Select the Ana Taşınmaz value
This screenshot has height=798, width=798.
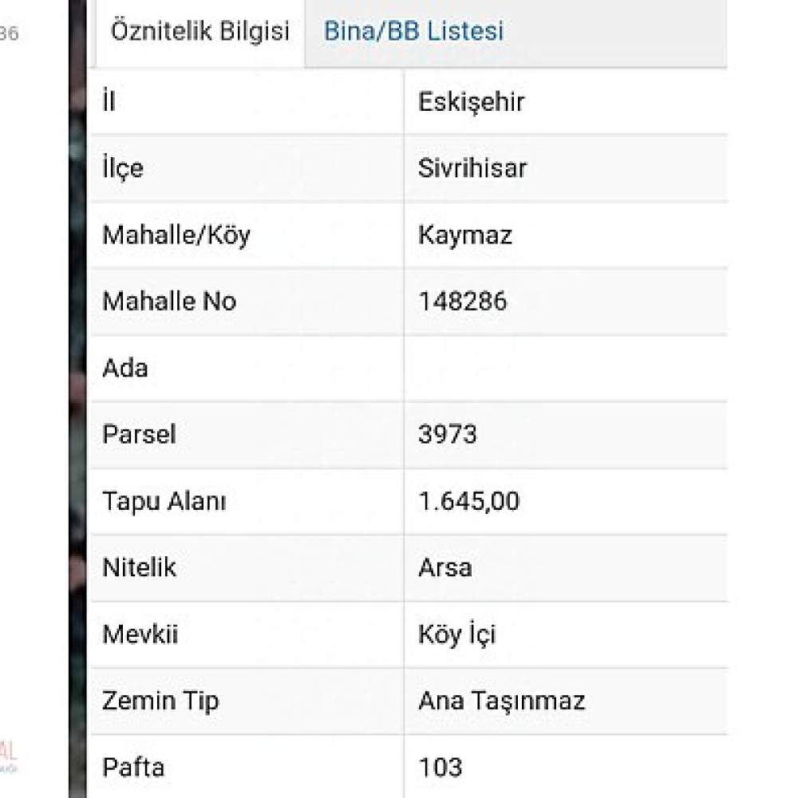(501, 701)
